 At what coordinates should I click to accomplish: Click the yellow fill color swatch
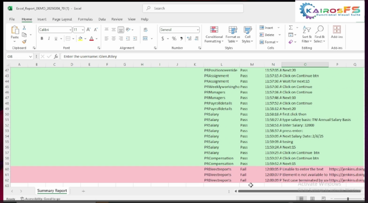pyautogui.click(x=80, y=39)
